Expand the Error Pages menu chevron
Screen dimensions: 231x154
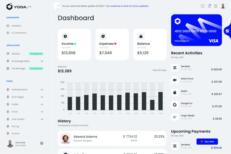pyautogui.click(x=42, y=97)
